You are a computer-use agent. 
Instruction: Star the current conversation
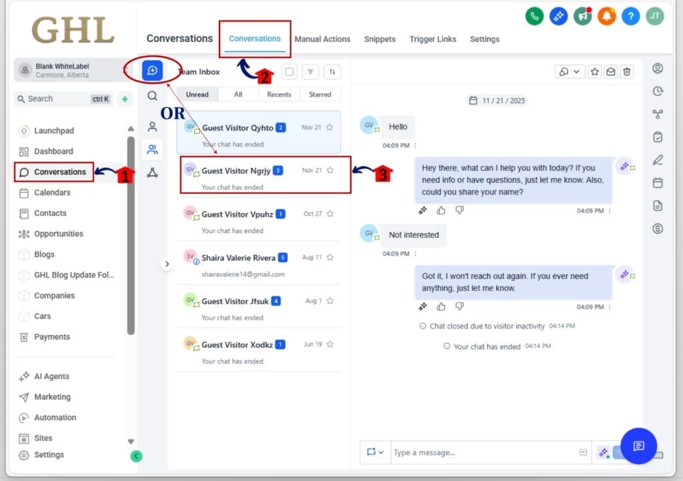(594, 71)
